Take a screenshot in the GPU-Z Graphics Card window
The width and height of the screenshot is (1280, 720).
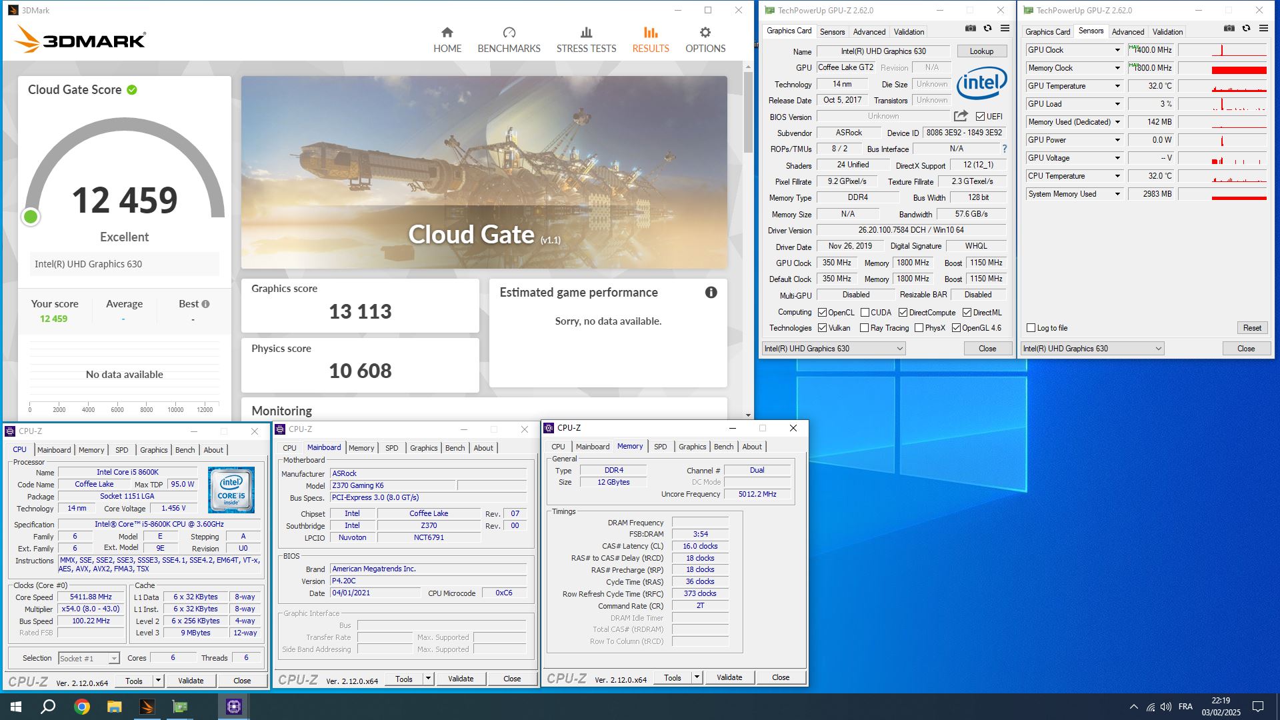[971, 29]
